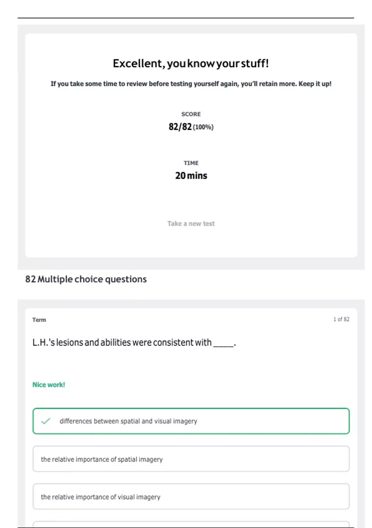372x528 pixels.
Task: Click the green checkmark icon on the correct answer
Action: 46,421
